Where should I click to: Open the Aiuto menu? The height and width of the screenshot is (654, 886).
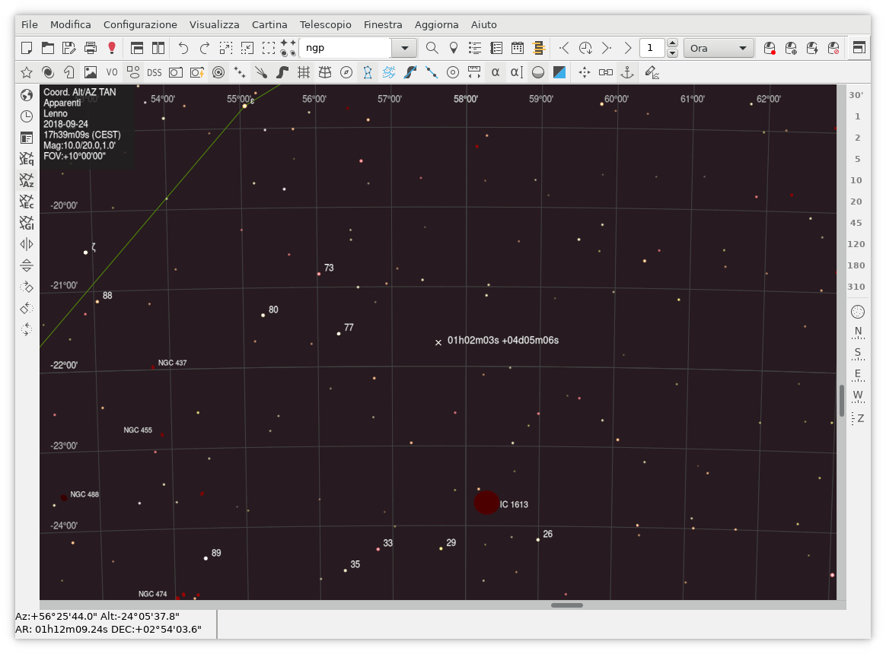(483, 24)
